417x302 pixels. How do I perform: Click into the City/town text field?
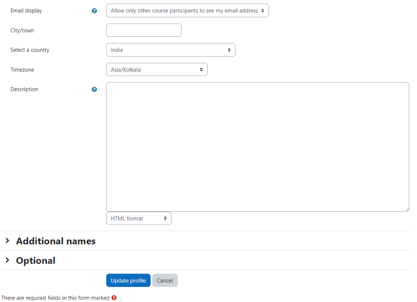(x=144, y=31)
